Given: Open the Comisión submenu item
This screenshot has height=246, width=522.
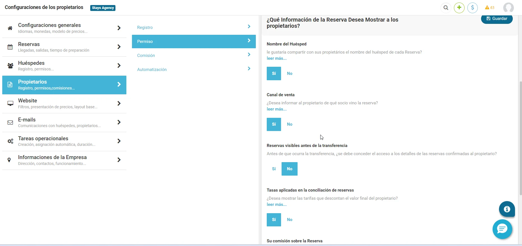Looking at the screenshot, I should pyautogui.click(x=194, y=56).
